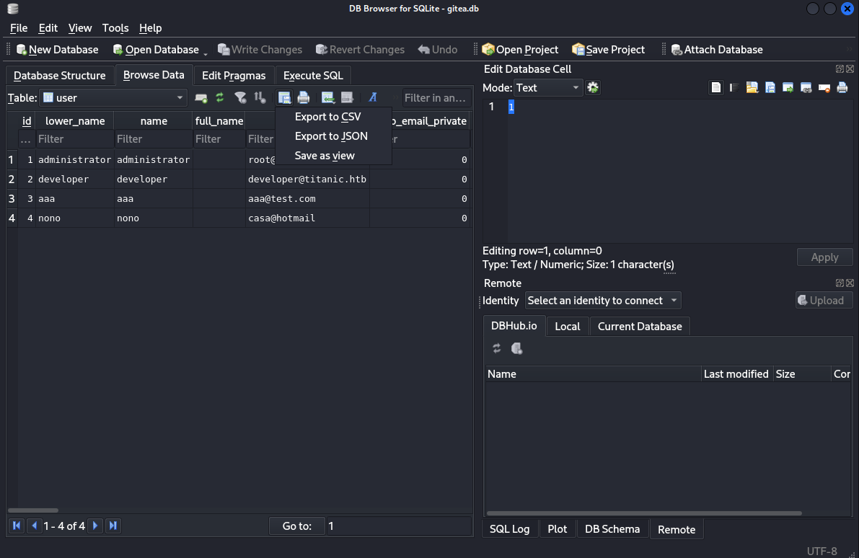Click the Open Database toolbar button

[156, 50]
